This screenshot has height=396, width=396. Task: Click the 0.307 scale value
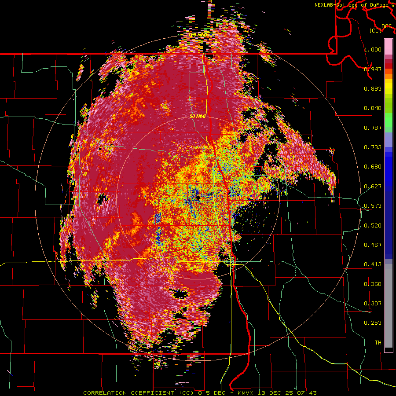tap(373, 304)
